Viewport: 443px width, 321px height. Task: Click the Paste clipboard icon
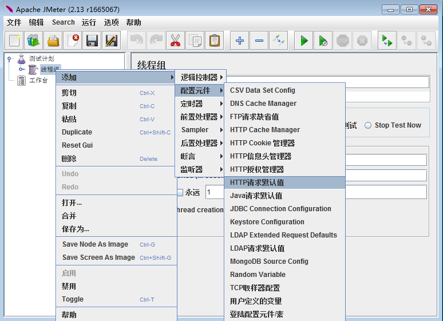pos(214,41)
